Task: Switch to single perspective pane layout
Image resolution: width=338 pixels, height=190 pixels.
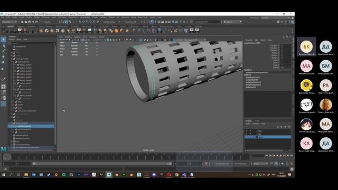Action: point(3,87)
